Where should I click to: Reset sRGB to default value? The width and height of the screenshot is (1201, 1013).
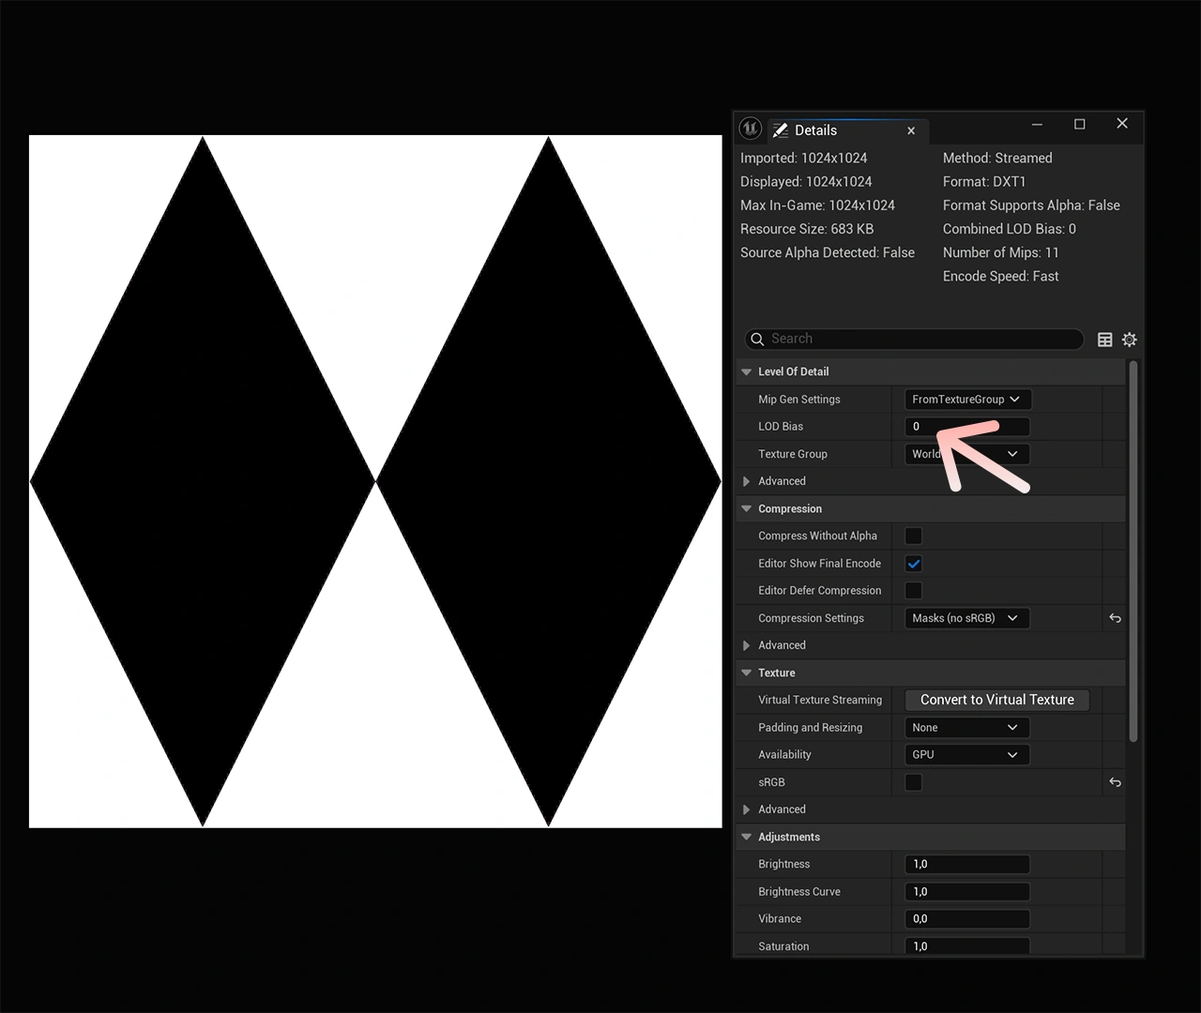[x=1115, y=782]
